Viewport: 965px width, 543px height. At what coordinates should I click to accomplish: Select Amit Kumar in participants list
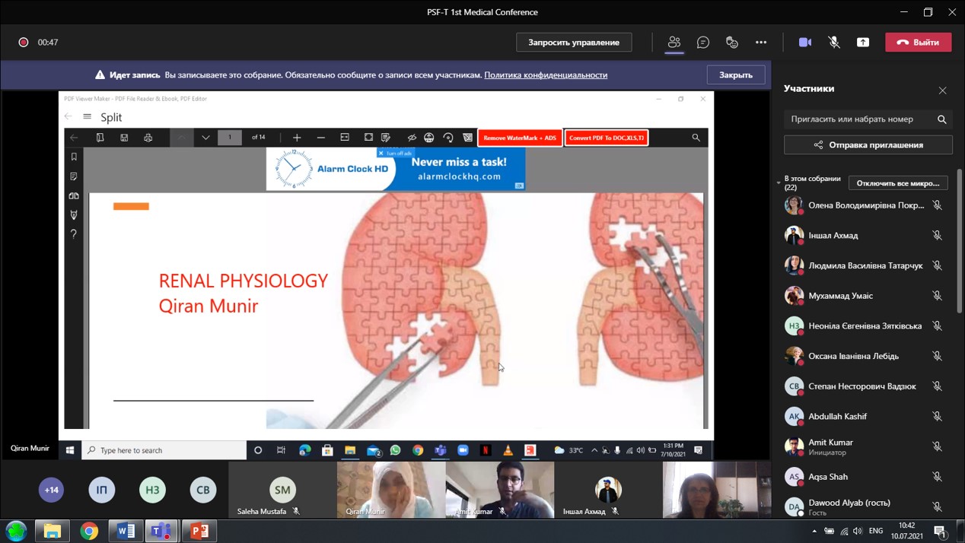click(x=830, y=443)
